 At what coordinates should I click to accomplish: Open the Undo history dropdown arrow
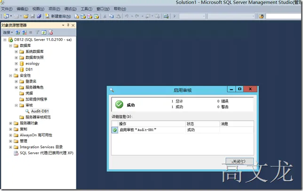coord(132,16)
